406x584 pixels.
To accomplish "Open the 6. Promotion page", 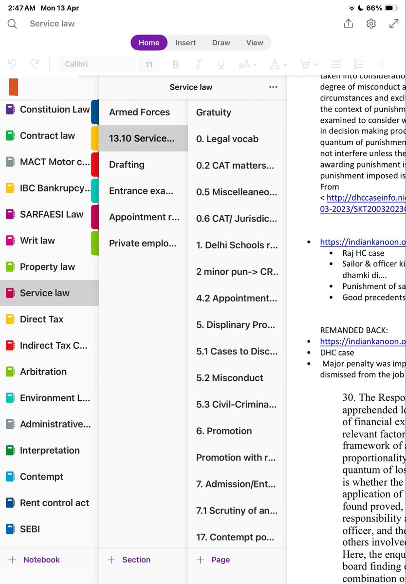I will point(238,431).
